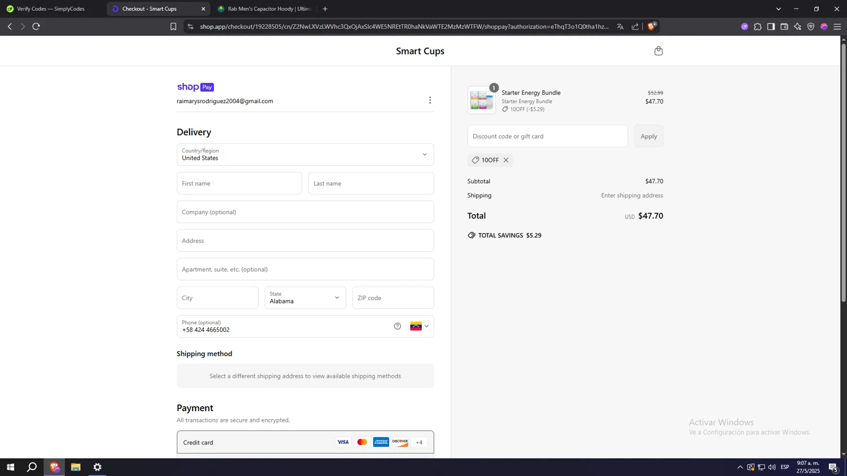Open Brave VPN shield icon

point(811,27)
